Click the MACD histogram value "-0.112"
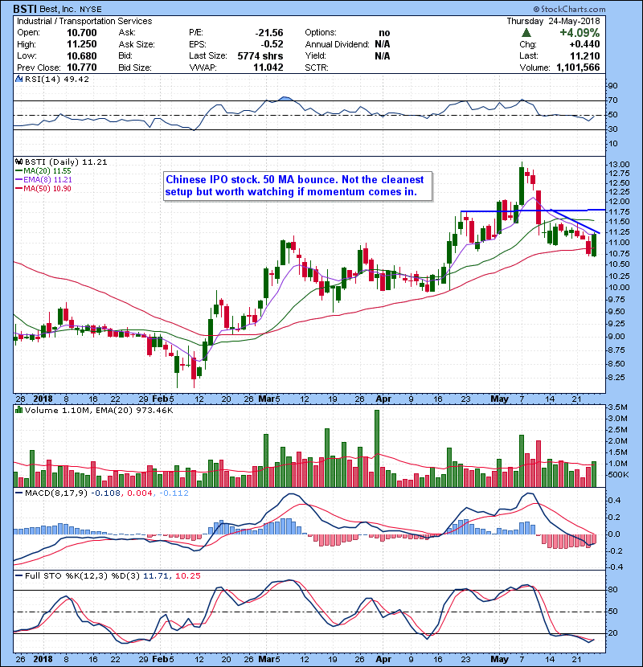The width and height of the screenshot is (643, 667). (174, 493)
